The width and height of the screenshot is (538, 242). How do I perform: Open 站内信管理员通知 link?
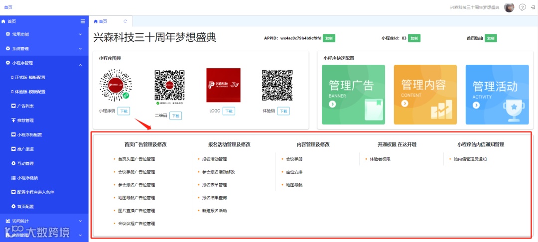point(470,159)
